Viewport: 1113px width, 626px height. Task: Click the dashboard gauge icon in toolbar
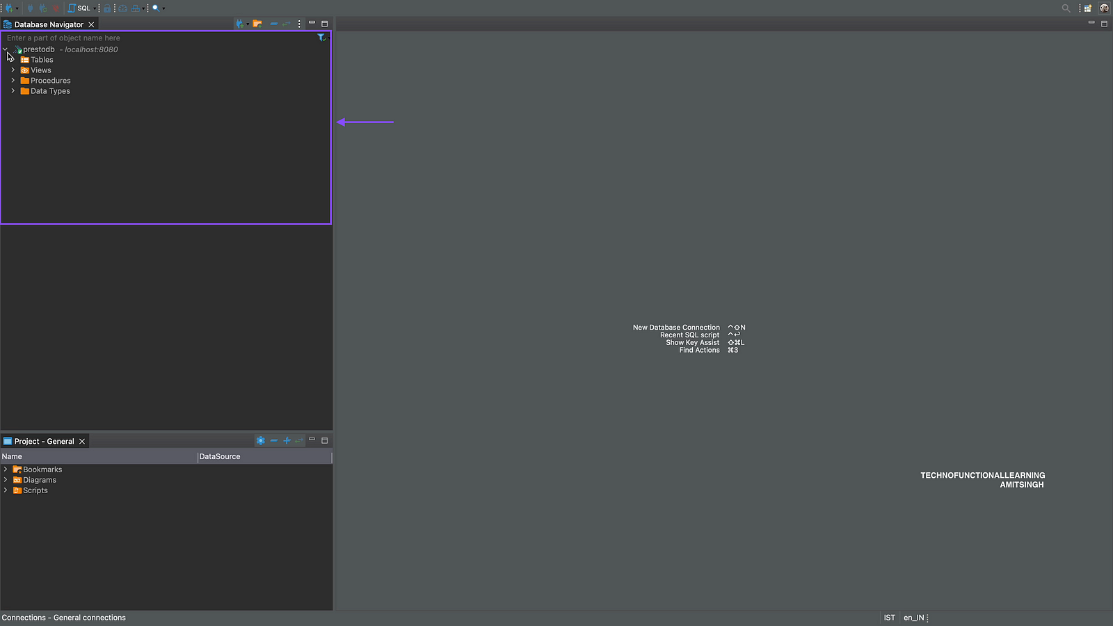(x=122, y=8)
